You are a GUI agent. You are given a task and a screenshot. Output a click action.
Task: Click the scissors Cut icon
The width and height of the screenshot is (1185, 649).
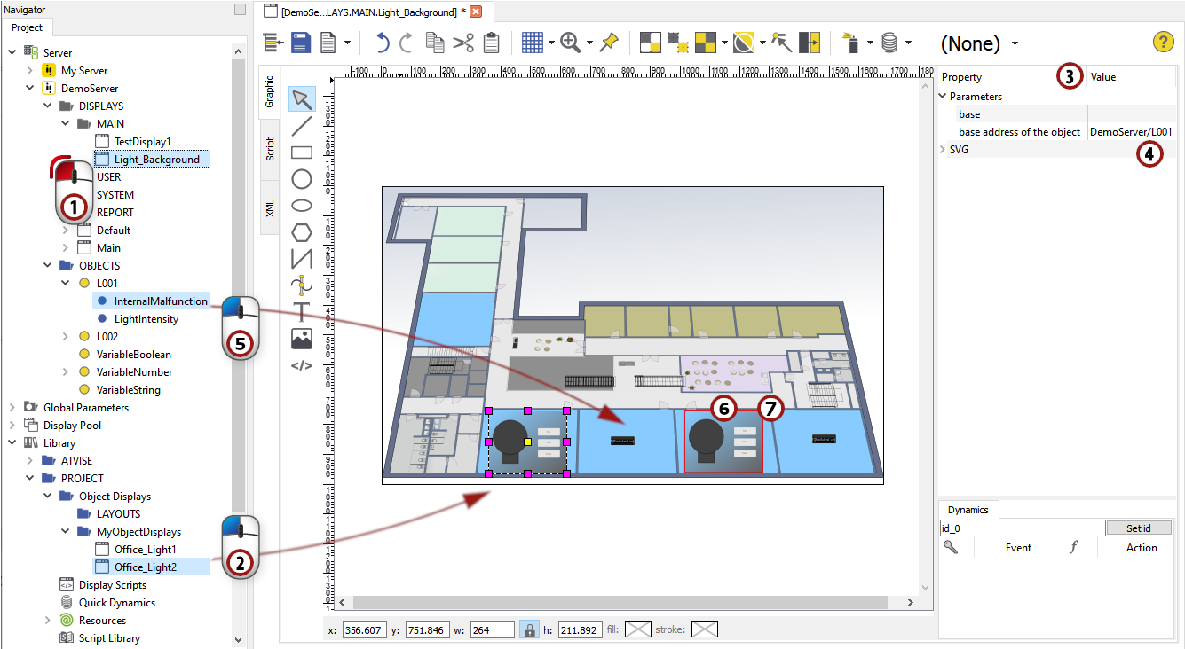[463, 43]
